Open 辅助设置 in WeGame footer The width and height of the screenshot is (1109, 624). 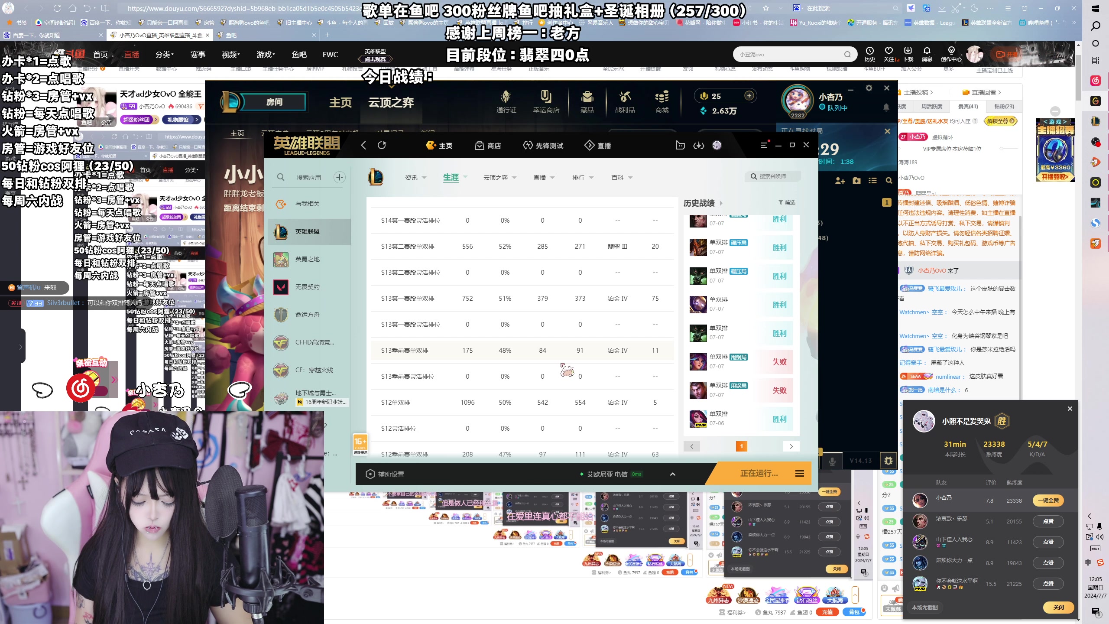point(385,474)
